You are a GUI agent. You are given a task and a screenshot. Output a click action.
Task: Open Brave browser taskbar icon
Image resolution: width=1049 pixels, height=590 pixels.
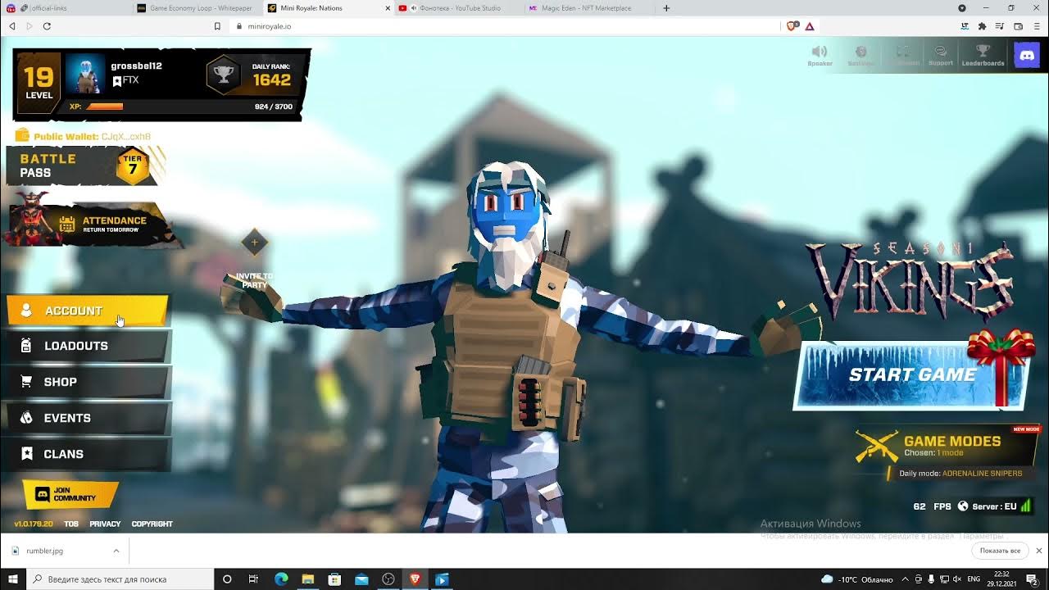pyautogui.click(x=416, y=579)
